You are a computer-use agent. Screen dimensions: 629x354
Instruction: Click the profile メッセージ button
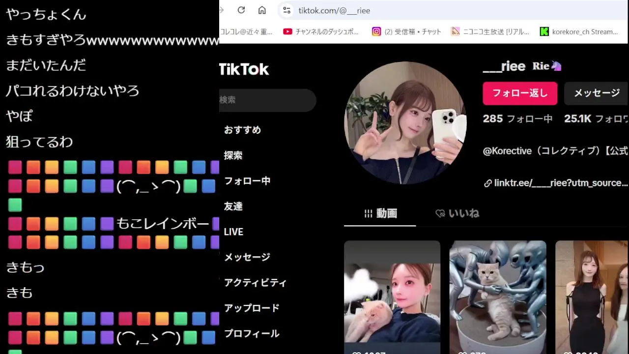[x=597, y=93]
